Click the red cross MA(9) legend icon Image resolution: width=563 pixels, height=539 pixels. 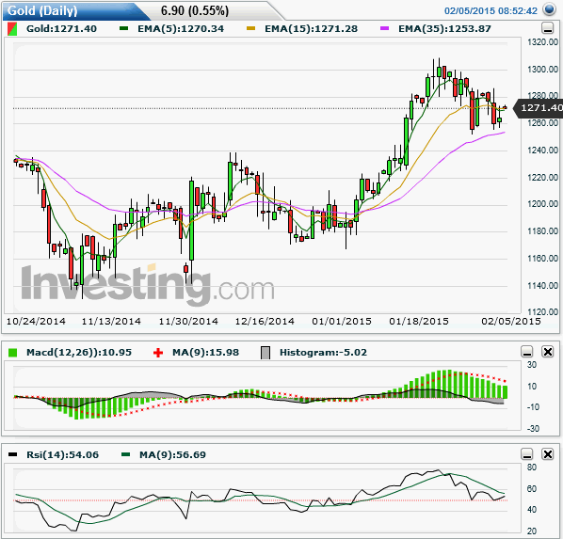[x=158, y=353]
